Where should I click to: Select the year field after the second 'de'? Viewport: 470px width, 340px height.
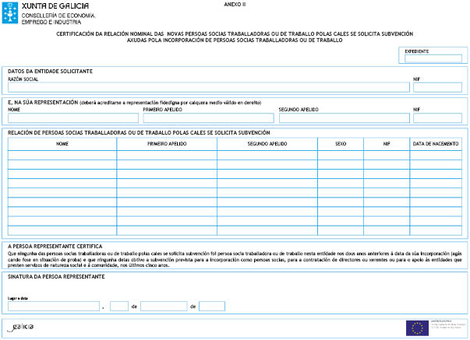(211, 307)
